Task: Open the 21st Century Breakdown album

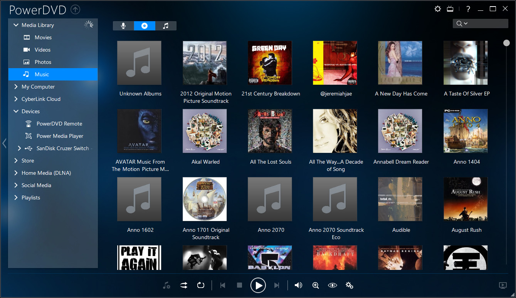Action: pos(270,63)
